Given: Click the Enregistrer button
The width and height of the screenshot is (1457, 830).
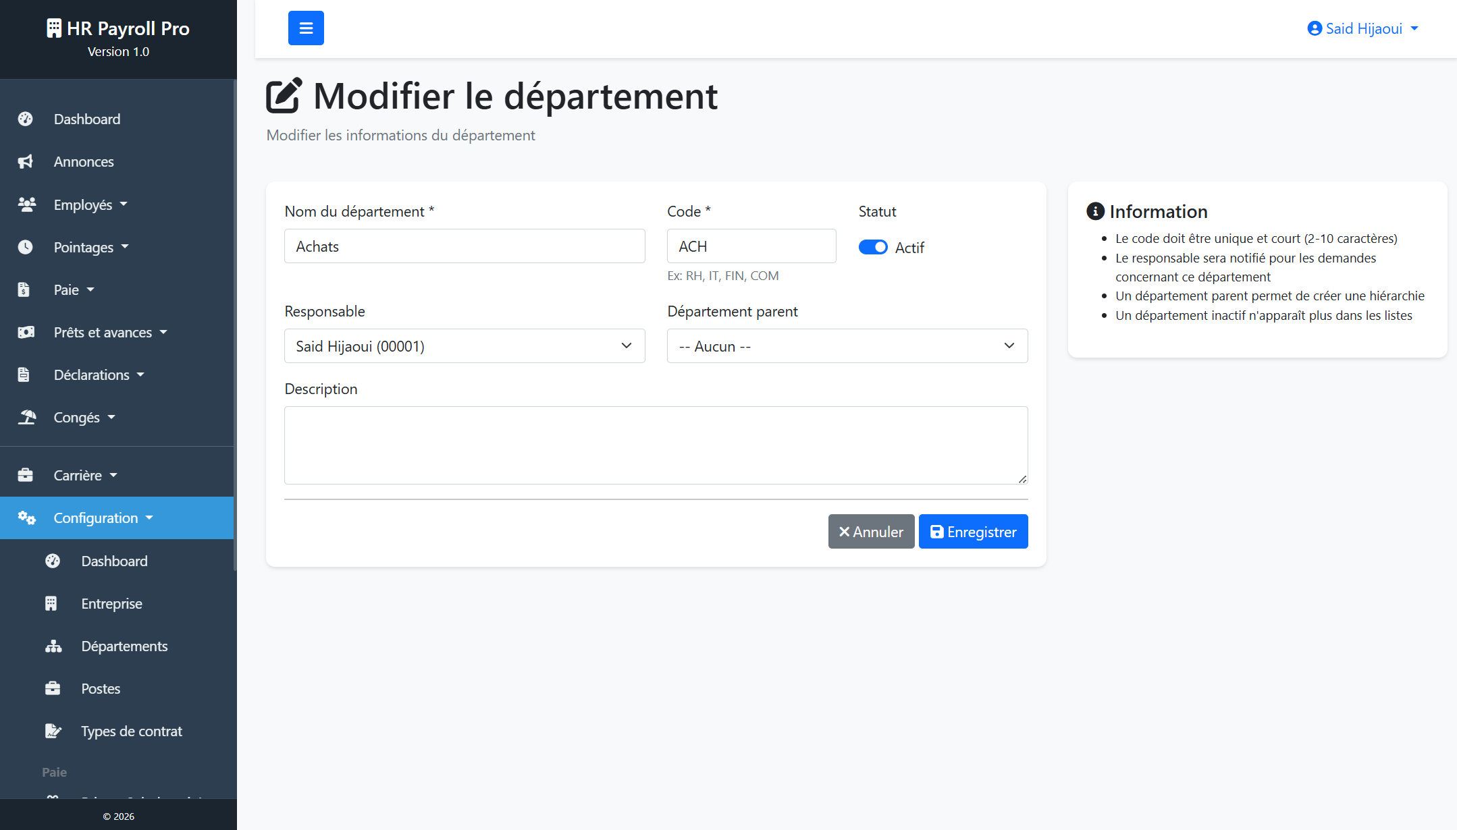Looking at the screenshot, I should click(x=973, y=532).
